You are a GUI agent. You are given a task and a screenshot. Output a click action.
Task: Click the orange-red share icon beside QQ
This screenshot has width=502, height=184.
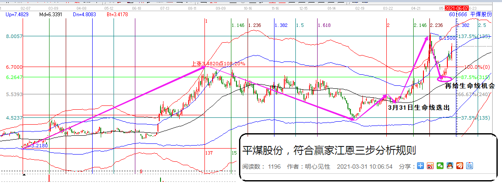(x=460, y=166)
